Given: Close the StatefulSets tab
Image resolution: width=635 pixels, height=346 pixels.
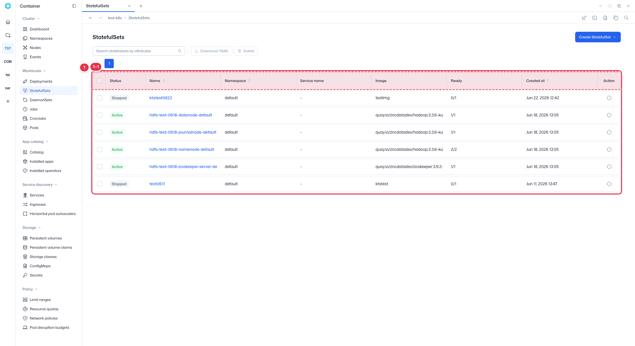Looking at the screenshot, I should [x=129, y=6].
